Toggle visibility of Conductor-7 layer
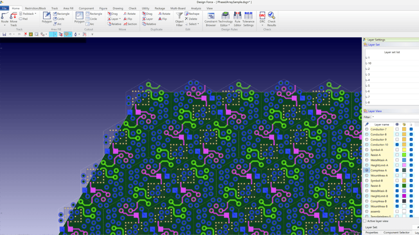The height and width of the screenshot is (235, 419). coord(397,129)
